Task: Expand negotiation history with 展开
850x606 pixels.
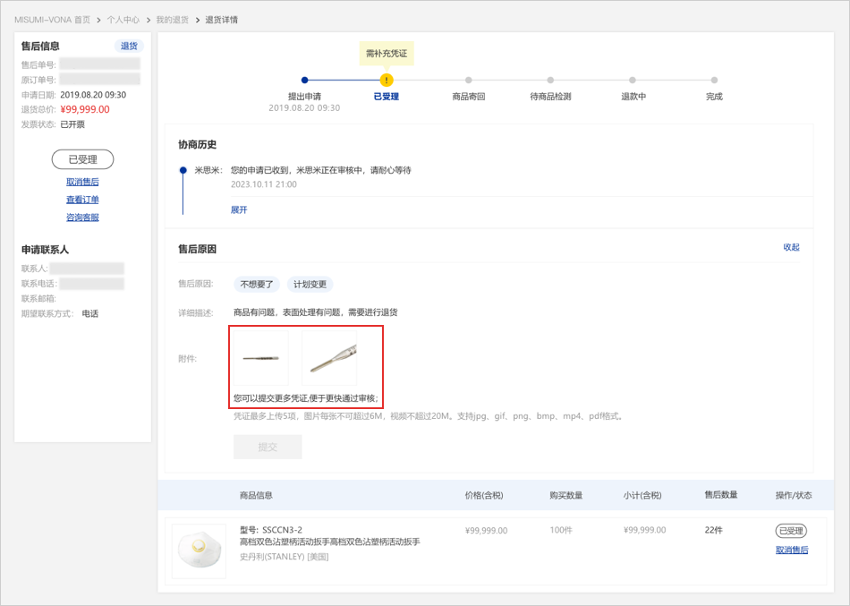Action: 239,210
